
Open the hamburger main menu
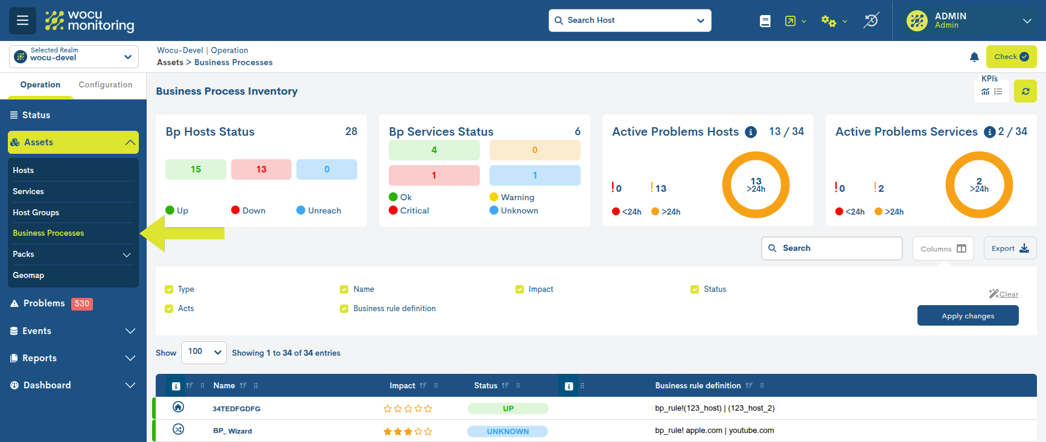[x=22, y=21]
